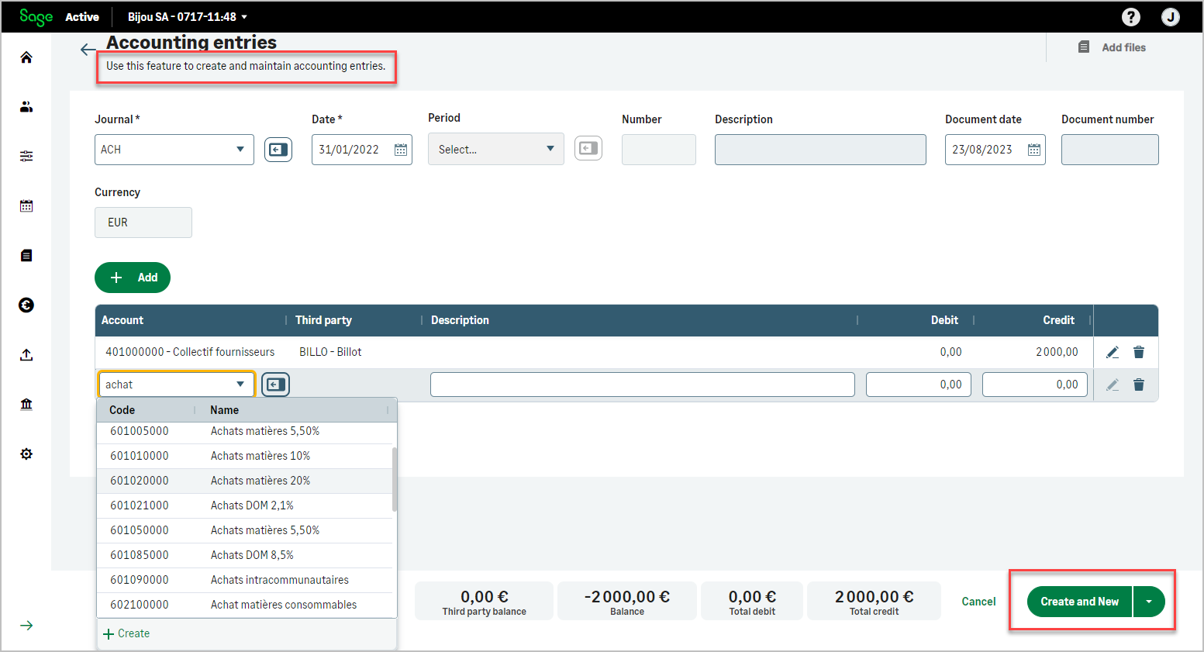Select account 601005000 Achats matières 5,50%
Viewport: 1204px width, 652px height.
pos(247,431)
